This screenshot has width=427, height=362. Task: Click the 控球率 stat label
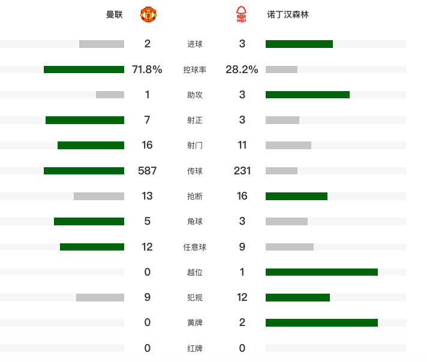tap(195, 70)
